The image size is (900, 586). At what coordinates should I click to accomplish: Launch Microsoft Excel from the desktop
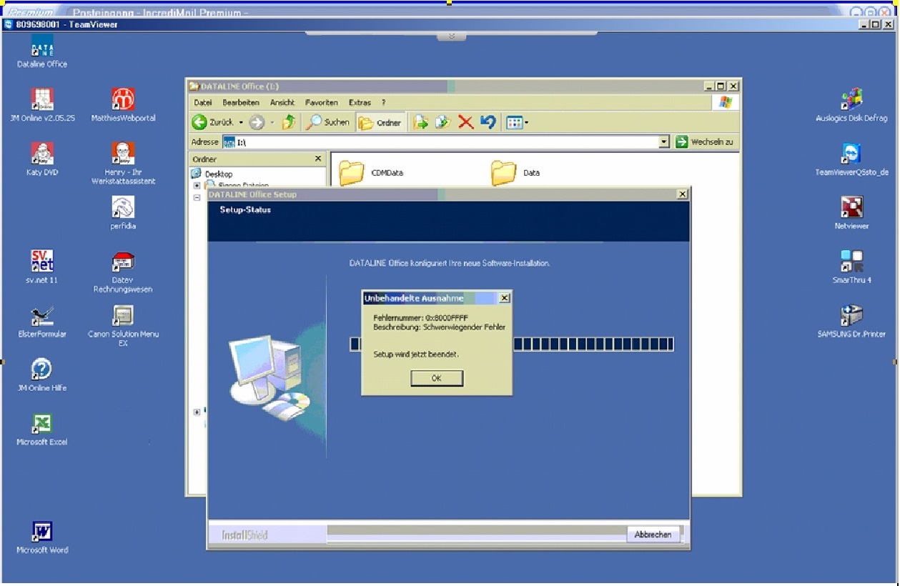(42, 424)
